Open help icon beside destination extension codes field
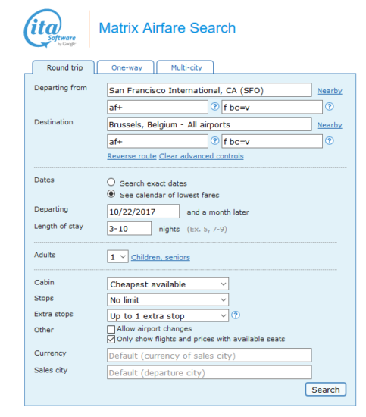The height and width of the screenshot is (417, 366). tap(330, 141)
